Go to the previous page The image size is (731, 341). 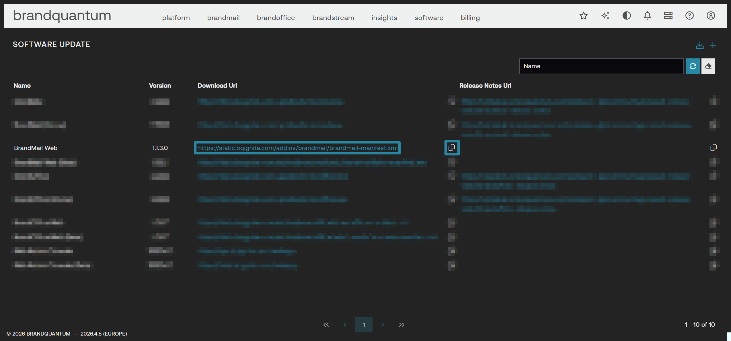click(x=345, y=324)
